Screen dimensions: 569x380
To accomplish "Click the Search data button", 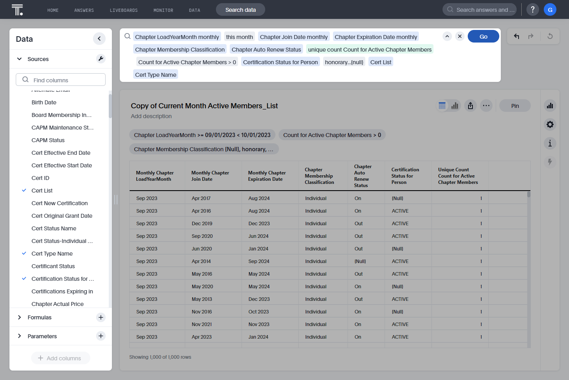I will (240, 9).
